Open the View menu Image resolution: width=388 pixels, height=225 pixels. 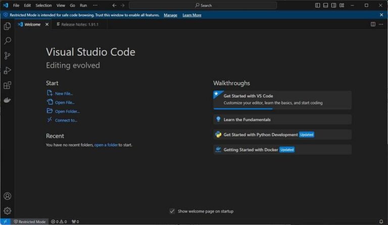[x=61, y=5]
